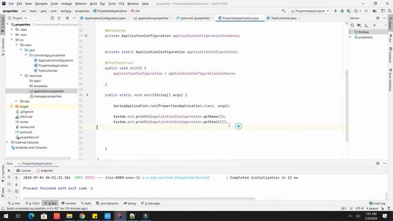This screenshot has height=221, width=393.
Task: Collapse com.techgig.properties package
Action: (26, 55)
